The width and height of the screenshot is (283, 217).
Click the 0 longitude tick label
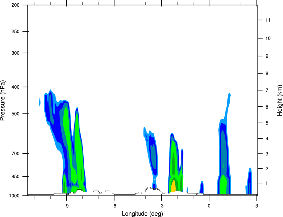(x=209, y=206)
